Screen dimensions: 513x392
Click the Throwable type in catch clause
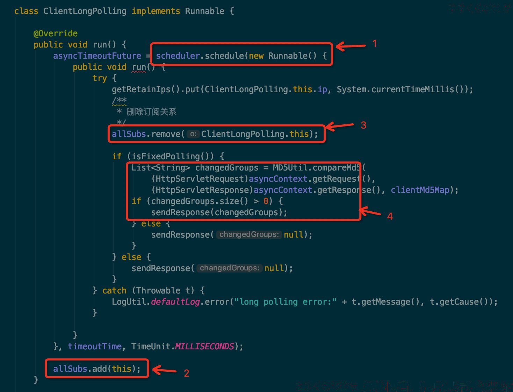click(158, 291)
